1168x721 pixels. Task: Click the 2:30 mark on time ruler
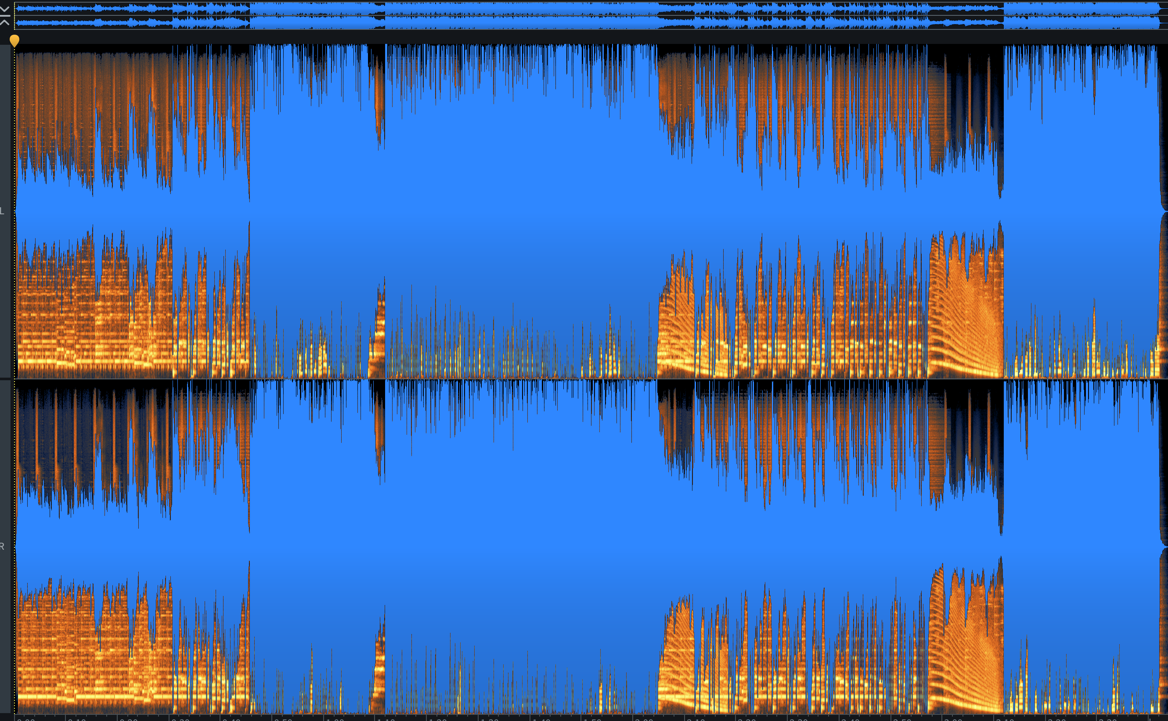point(799,719)
